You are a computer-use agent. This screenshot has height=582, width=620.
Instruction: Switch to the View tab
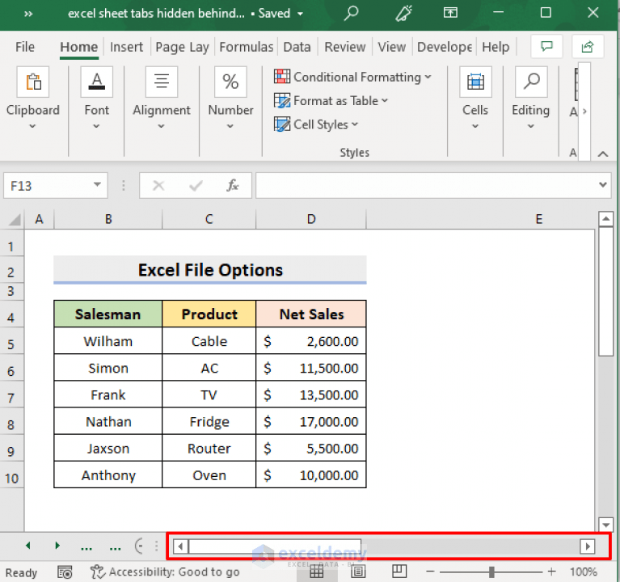click(391, 47)
